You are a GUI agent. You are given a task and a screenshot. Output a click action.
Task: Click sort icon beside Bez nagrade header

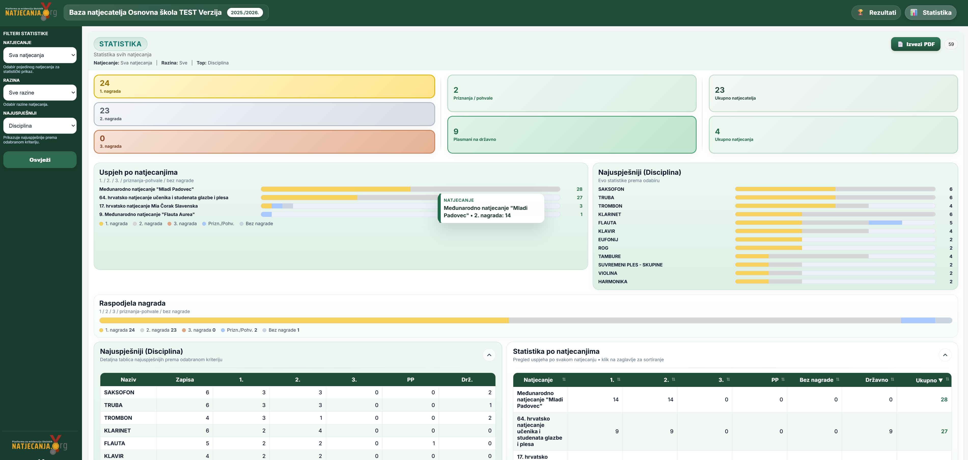838,380
